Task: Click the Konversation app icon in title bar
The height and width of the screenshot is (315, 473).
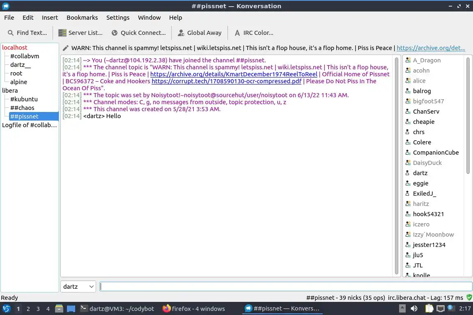Action: (5, 6)
